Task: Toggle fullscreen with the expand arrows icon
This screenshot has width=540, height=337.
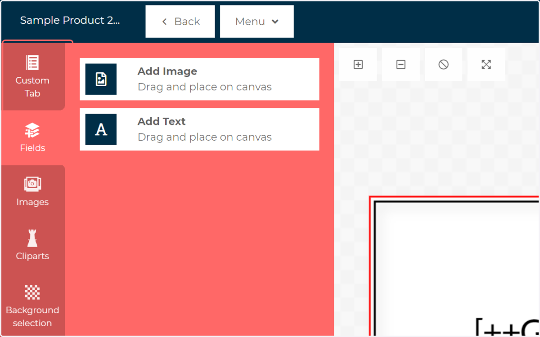Action: pos(486,65)
